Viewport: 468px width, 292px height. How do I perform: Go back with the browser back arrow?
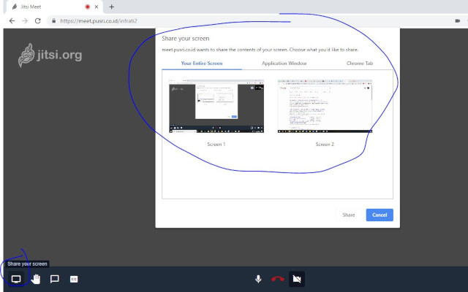click(x=12, y=21)
